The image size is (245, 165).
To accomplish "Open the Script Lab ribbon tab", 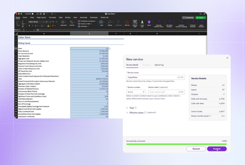I will tap(104, 18).
